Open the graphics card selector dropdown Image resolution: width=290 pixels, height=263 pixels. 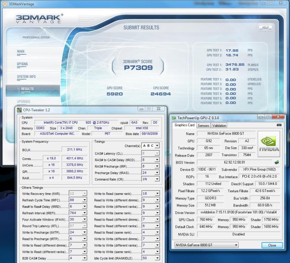[x=206, y=245]
